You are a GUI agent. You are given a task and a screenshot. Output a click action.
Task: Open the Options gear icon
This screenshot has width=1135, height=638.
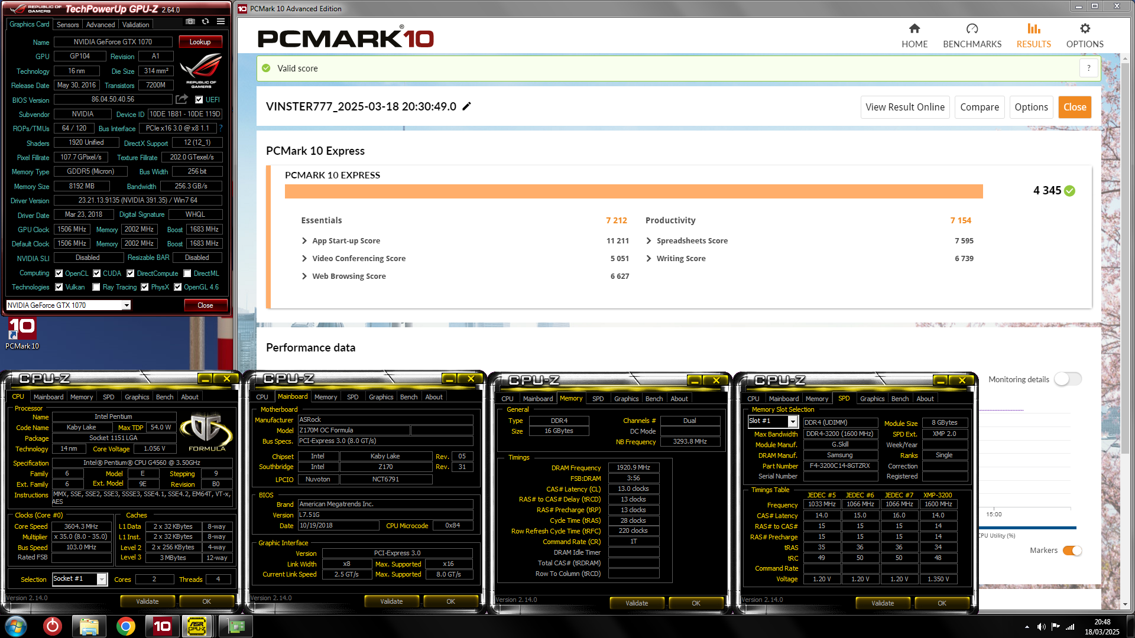[1085, 29]
